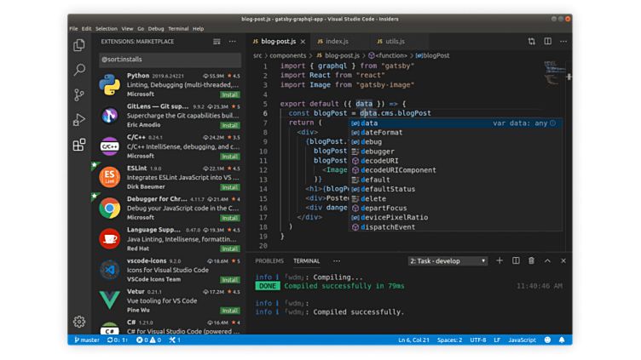Click the ESLint extension icon
Viewport: 641px width, 360px height.
110,177
